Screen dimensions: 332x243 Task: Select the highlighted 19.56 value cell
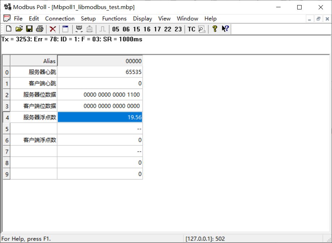[100, 117]
